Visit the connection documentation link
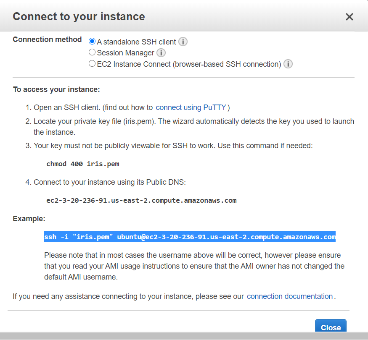The width and height of the screenshot is (368, 340). tap(289, 296)
